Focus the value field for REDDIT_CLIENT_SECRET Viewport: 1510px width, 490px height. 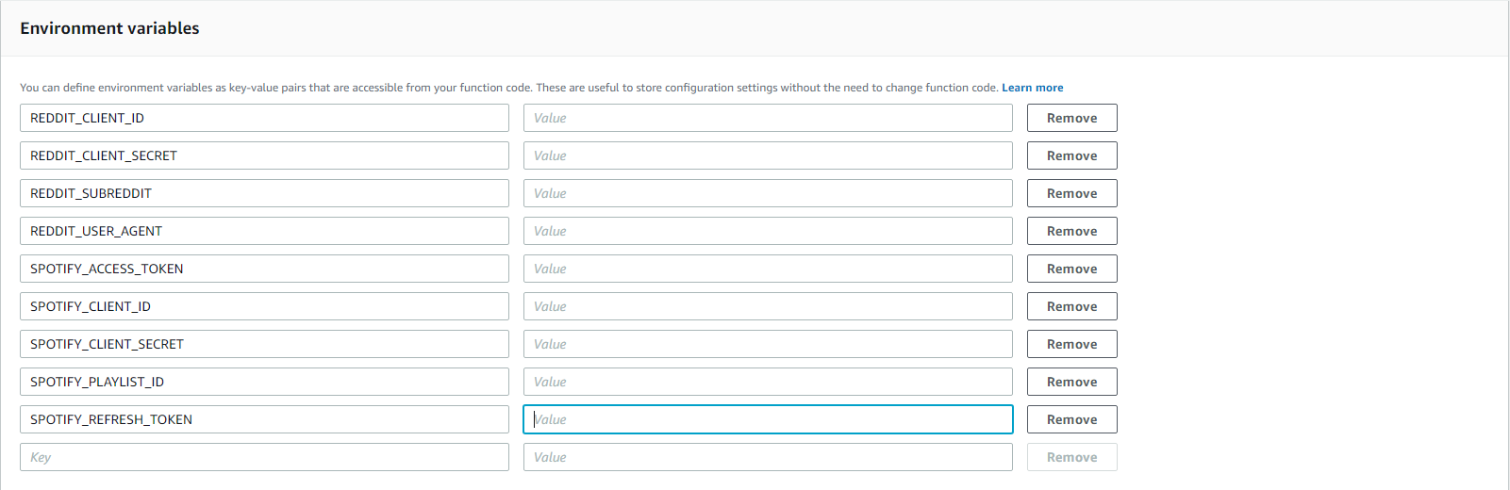768,155
